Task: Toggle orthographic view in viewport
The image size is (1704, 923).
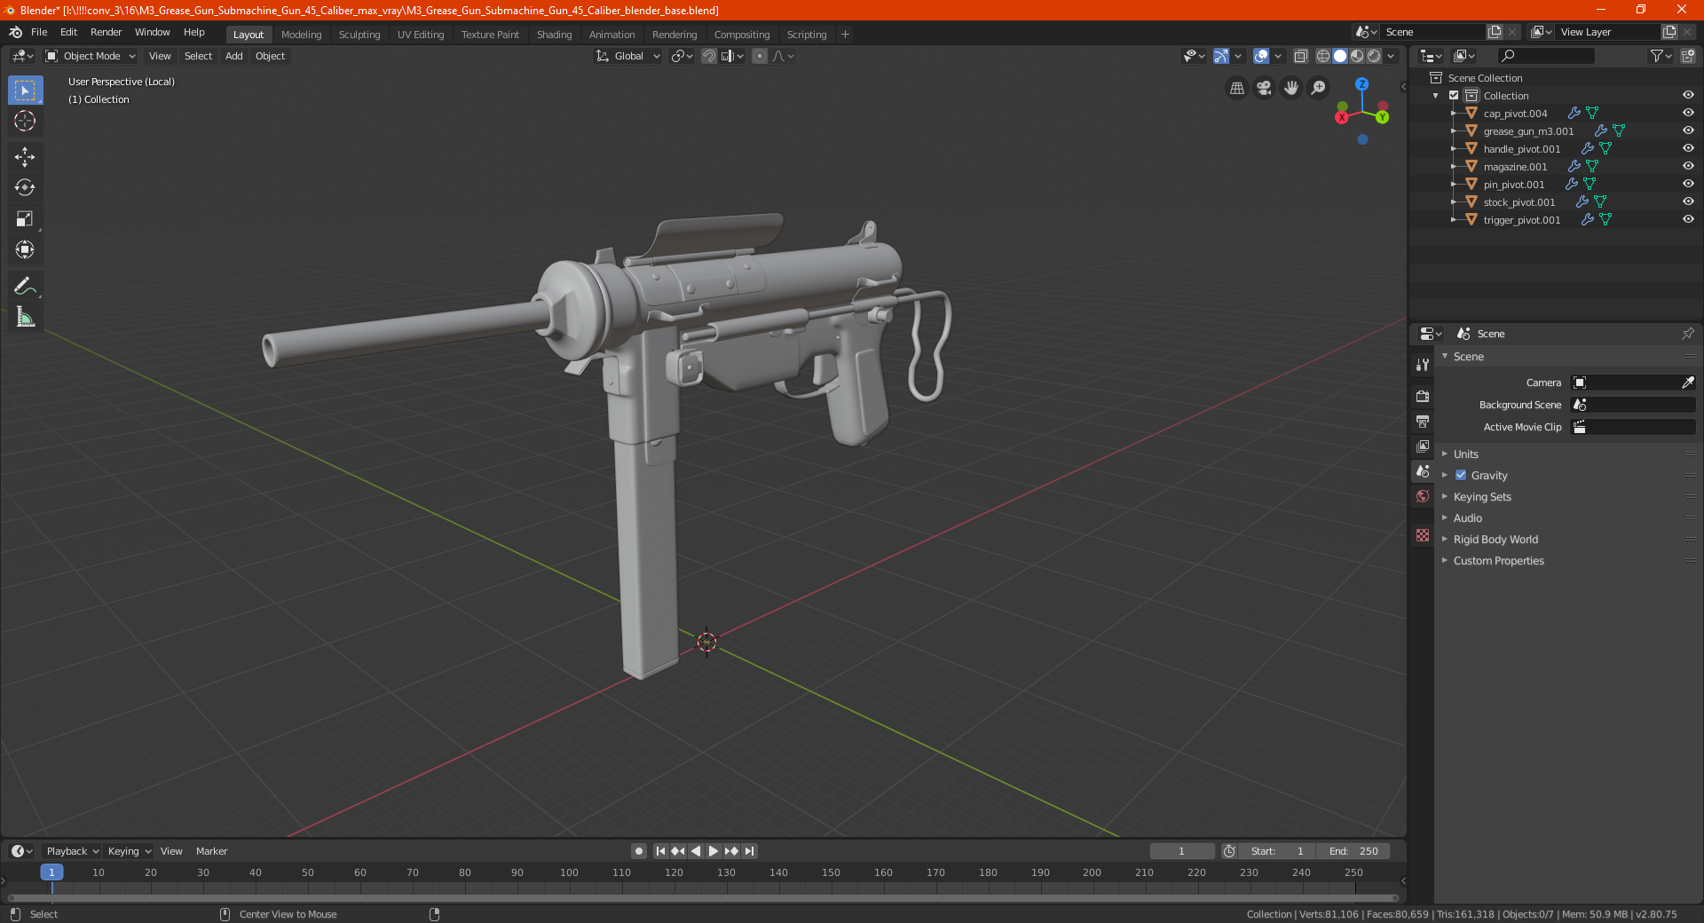Action: coord(1236,88)
